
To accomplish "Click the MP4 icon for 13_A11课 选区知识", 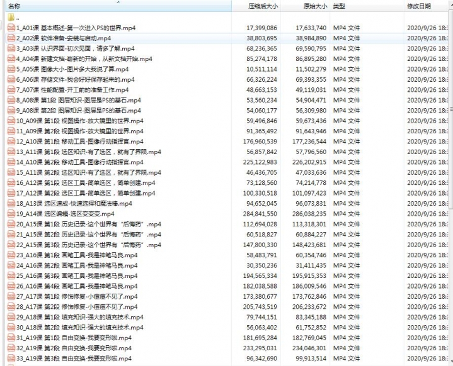I will pyautogui.click(x=11, y=152).
